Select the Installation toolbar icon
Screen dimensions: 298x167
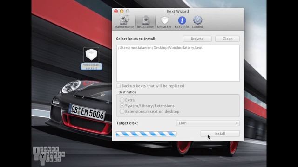point(146,22)
